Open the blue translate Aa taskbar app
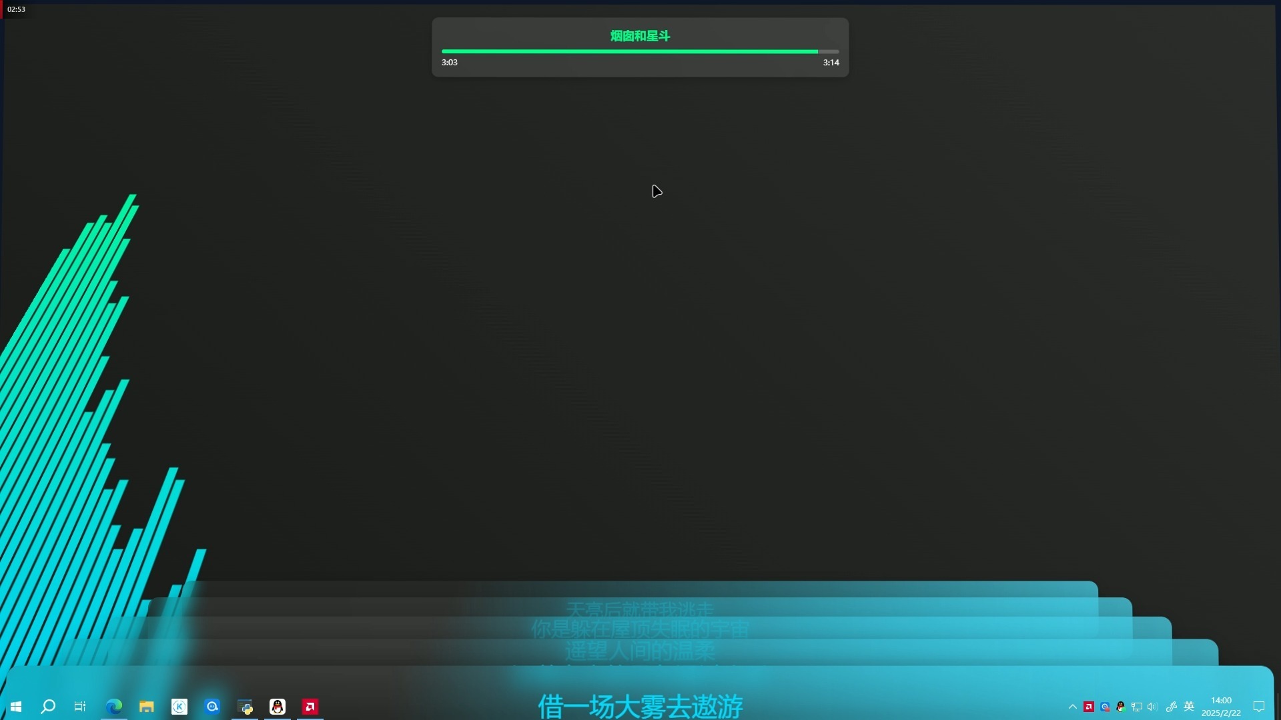1281x720 pixels. coord(212,707)
